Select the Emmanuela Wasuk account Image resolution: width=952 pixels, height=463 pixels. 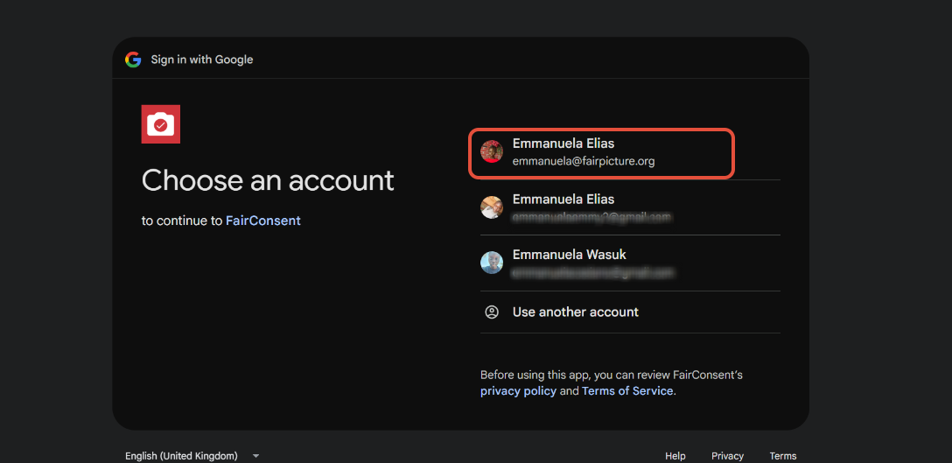(630, 263)
